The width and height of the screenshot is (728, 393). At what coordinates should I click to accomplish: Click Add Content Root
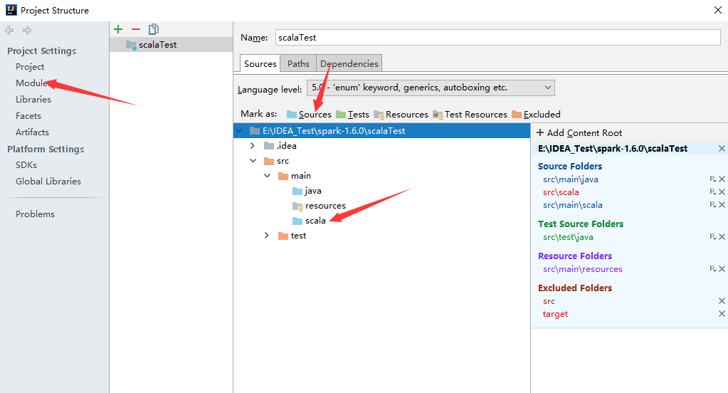tap(579, 133)
